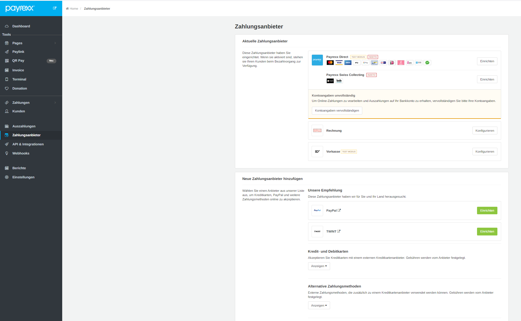Click Einrichten for Payrexx Swiss Collecting

click(x=487, y=79)
